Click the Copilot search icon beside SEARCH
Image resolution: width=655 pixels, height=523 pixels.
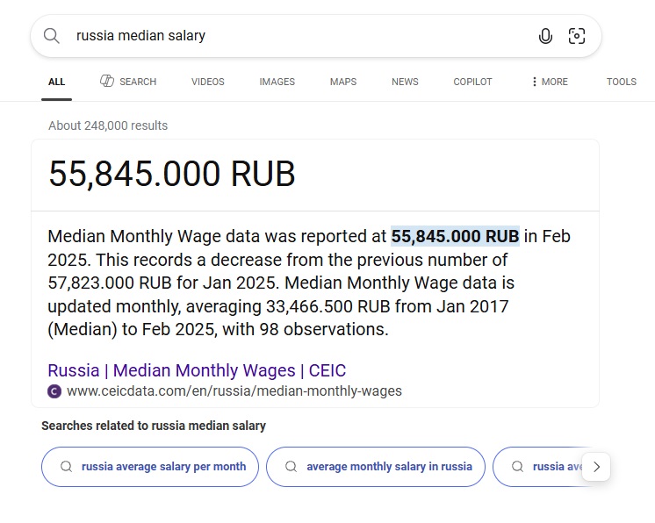(x=107, y=81)
